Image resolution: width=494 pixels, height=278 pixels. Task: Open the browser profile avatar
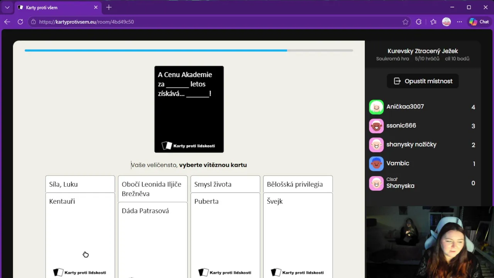(x=447, y=22)
